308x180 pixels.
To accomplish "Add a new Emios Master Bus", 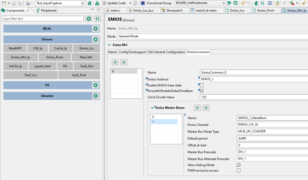I will pyautogui.click(x=197, y=108).
